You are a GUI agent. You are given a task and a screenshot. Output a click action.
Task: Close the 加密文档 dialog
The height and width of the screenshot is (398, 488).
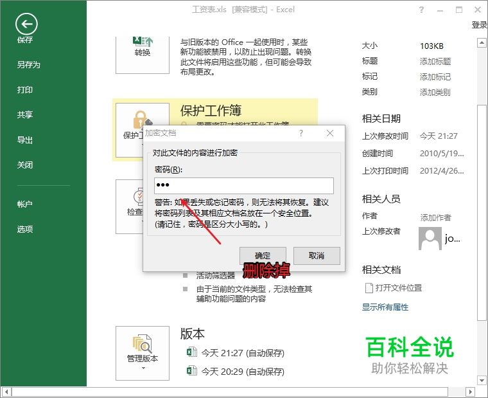click(x=330, y=133)
